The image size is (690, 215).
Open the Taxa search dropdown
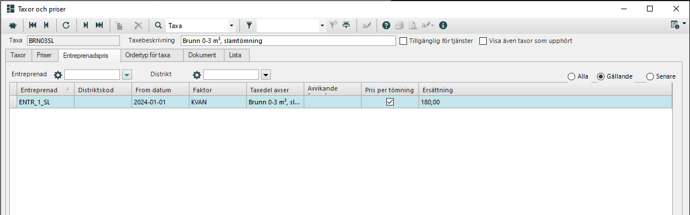[231, 25]
